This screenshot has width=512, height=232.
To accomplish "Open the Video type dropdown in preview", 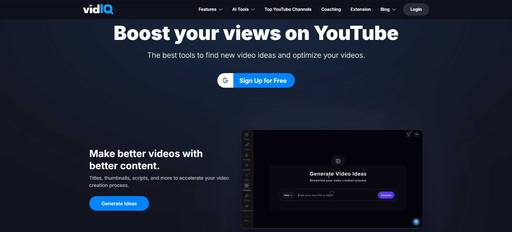I will tap(288, 195).
